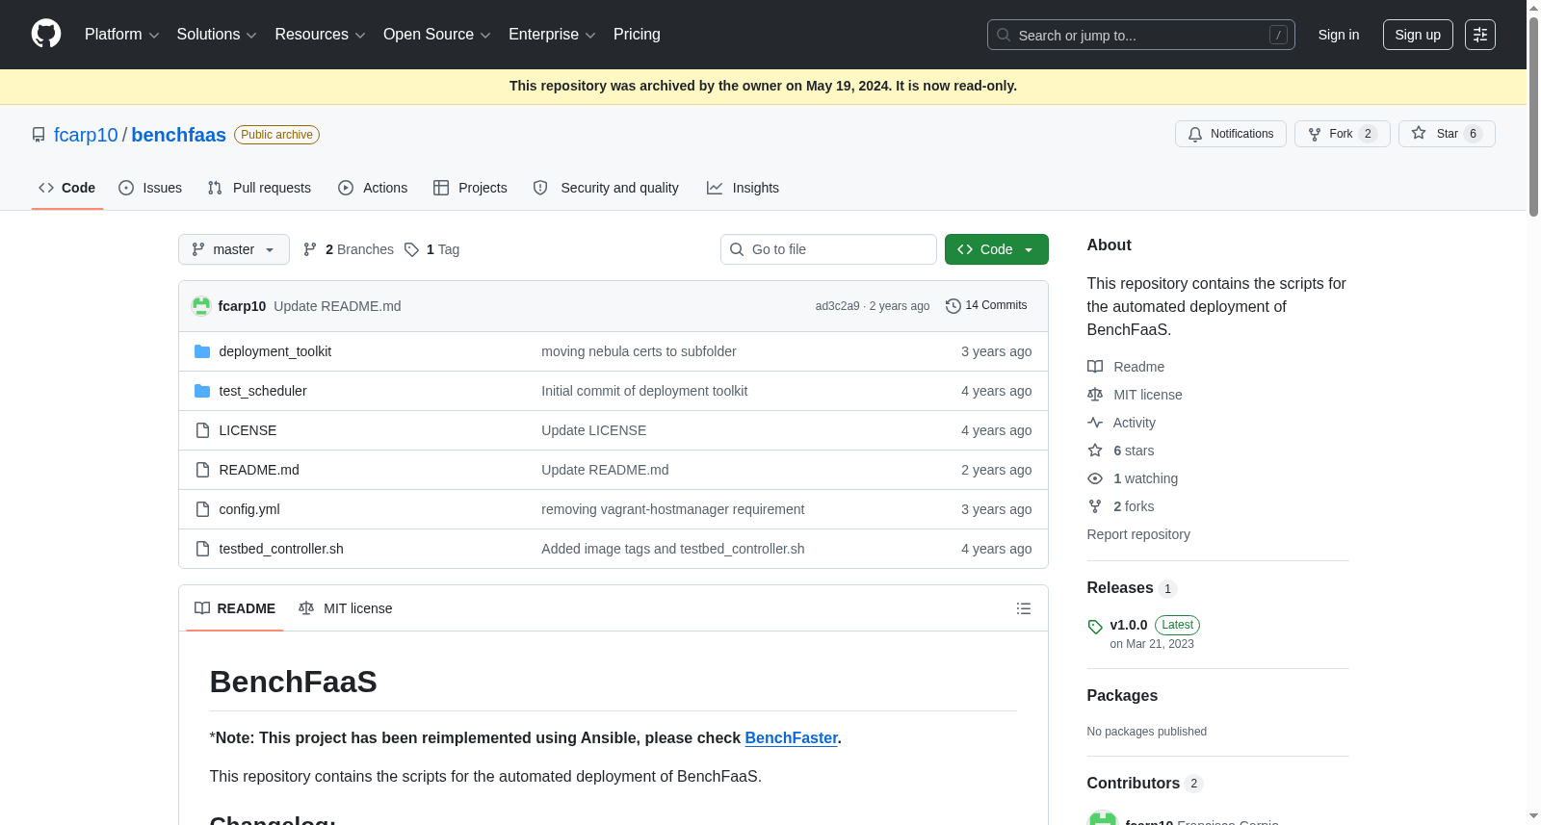This screenshot has height=825, width=1541.
Task: Click the Sign in link
Action: (1339, 35)
